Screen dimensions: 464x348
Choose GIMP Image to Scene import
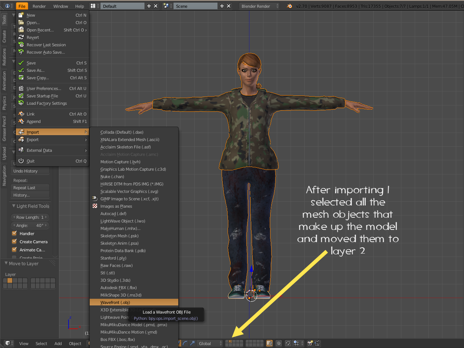tap(134, 199)
